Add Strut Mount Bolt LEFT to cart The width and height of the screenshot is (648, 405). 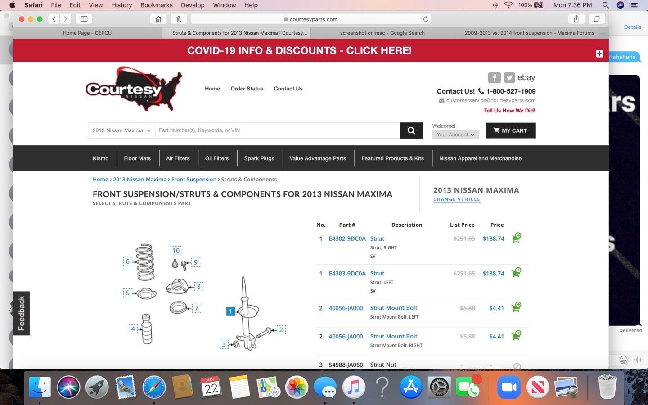point(516,307)
